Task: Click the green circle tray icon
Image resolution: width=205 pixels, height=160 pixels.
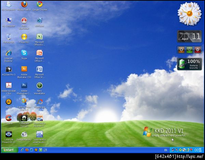Action: 180,150
